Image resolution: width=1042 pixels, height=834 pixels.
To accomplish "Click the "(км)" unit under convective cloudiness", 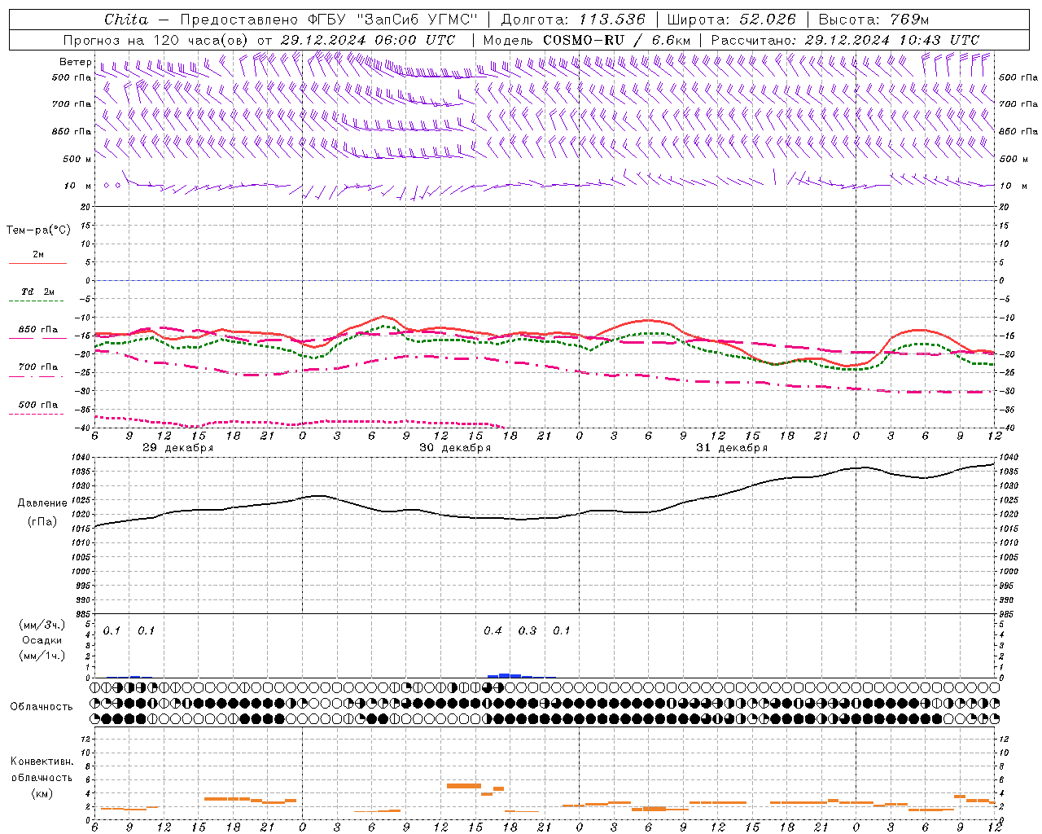I will click(x=42, y=793).
